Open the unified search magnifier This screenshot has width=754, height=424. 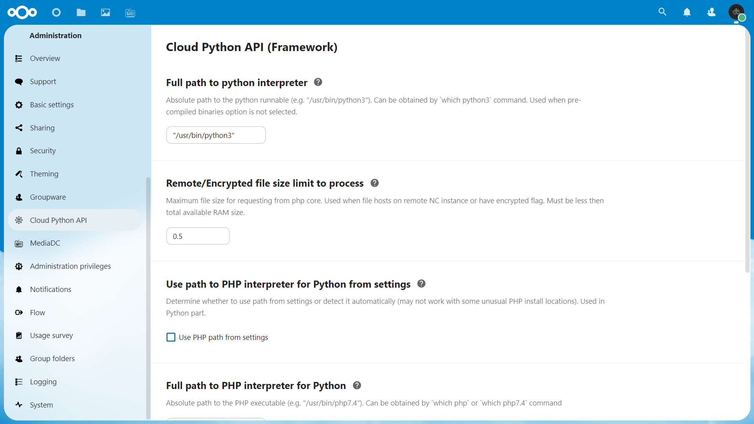pos(662,12)
